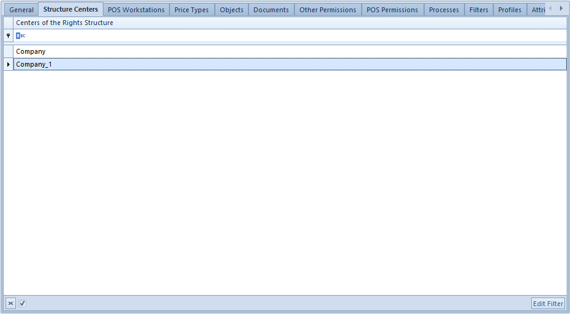
Task: Open the Price Types tab
Action: point(192,10)
